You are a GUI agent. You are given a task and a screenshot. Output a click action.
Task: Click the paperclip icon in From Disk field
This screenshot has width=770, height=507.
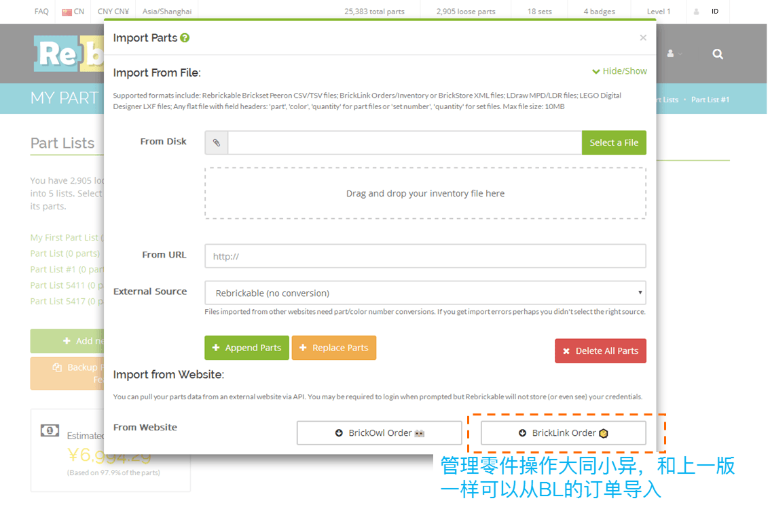[217, 143]
